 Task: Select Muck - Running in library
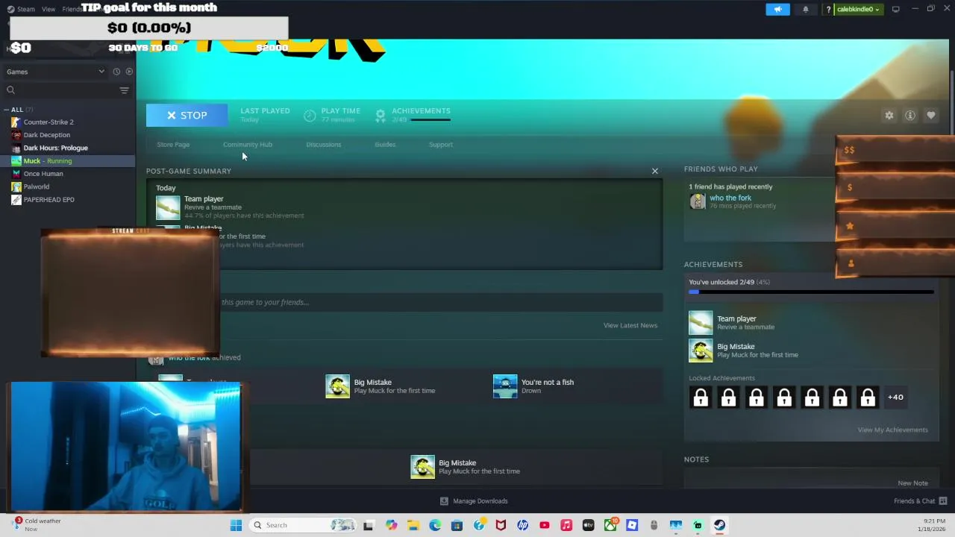(47, 161)
